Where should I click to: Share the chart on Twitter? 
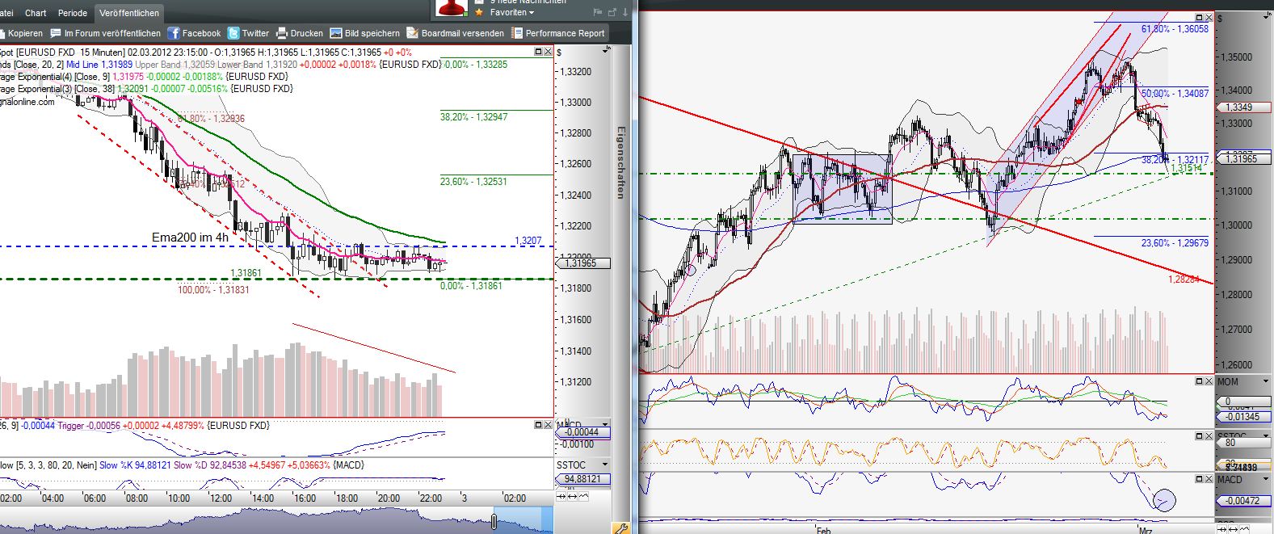(x=248, y=33)
